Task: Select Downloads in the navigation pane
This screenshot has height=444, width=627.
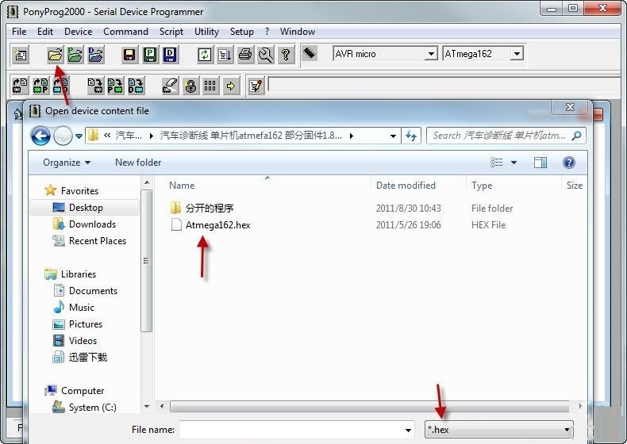Action: click(x=92, y=224)
